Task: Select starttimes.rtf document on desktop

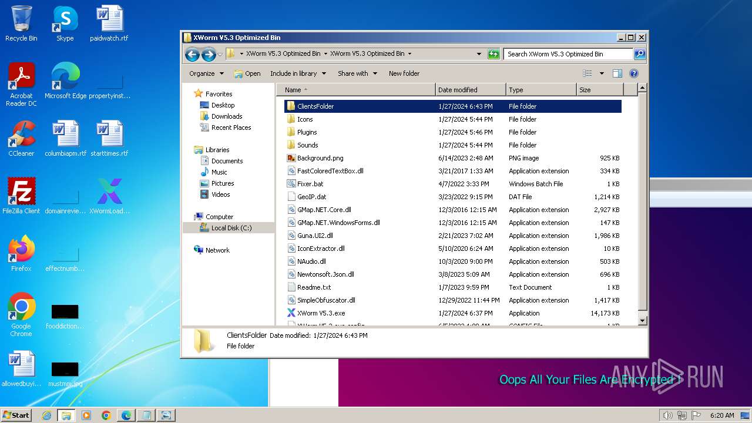Action: click(109, 139)
